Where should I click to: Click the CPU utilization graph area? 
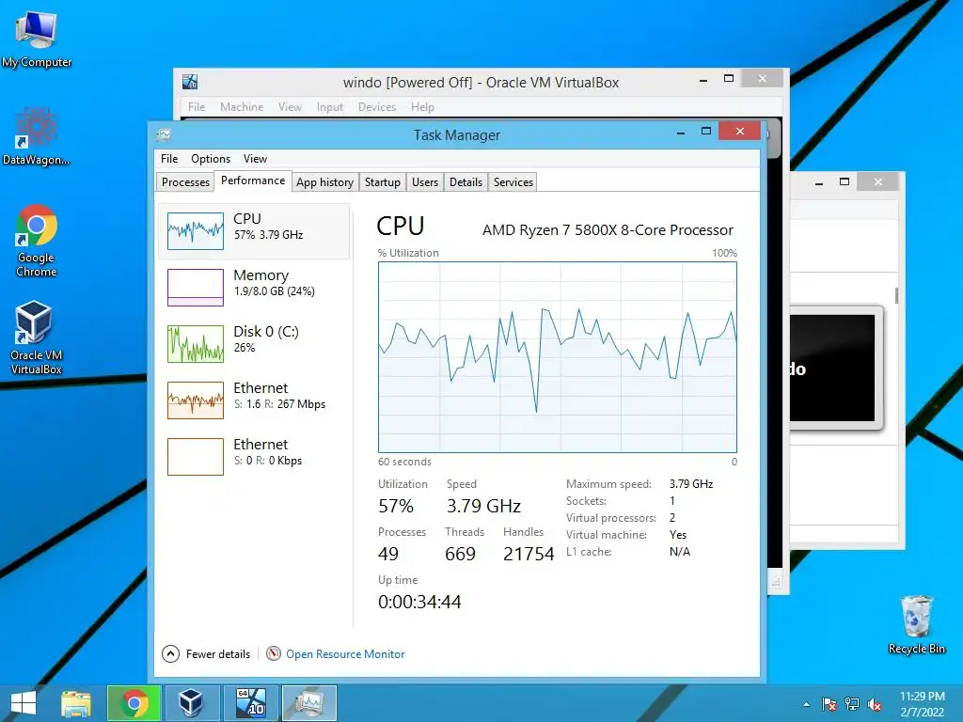[x=558, y=357]
